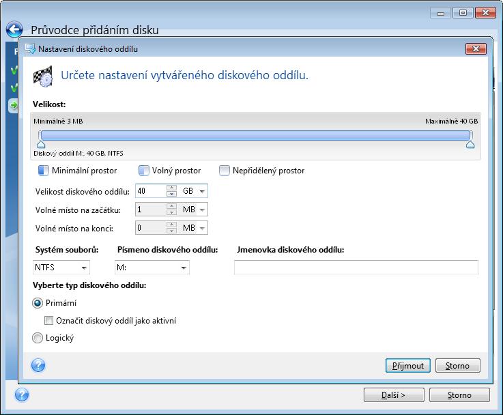The width and height of the screenshot is (503, 415).
Task: Click the wizard window help icon
Action: [21, 395]
